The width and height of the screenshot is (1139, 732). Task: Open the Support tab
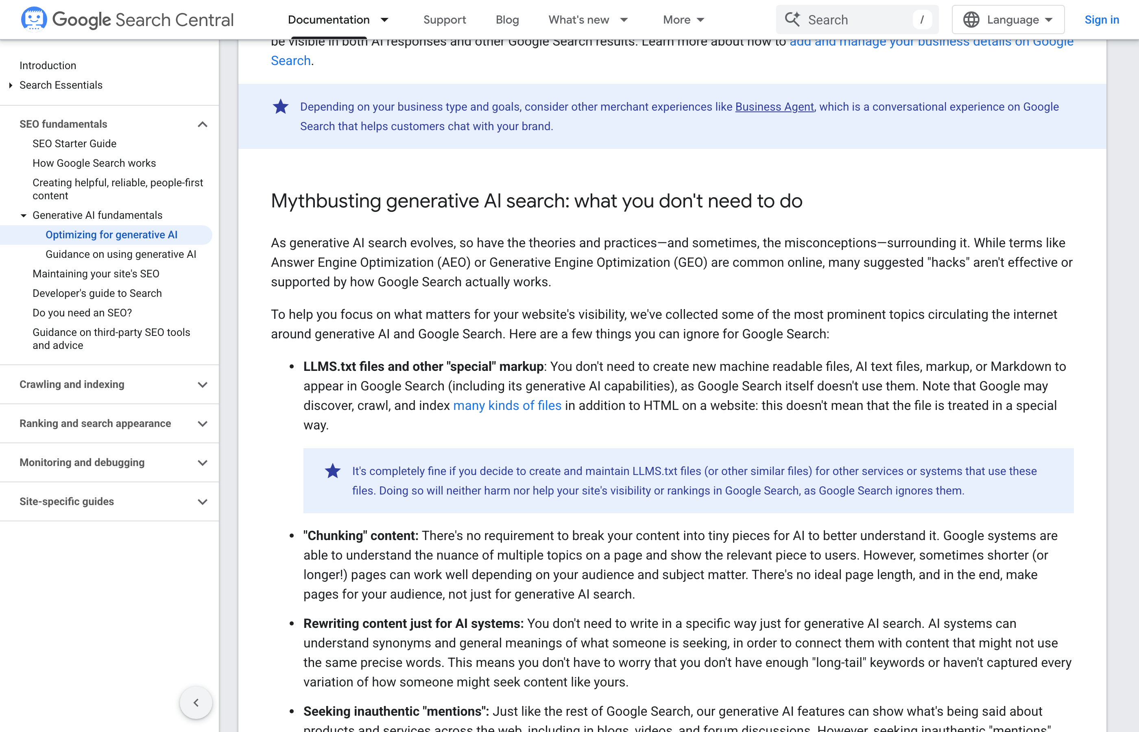coord(445,20)
